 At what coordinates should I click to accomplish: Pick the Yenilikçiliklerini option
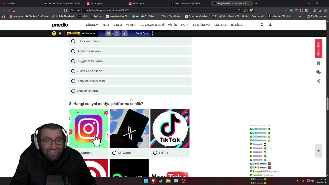130,91
